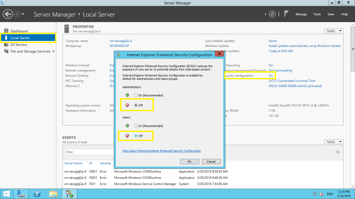355x199 pixels.
Task: Click the refresh icon in header
Action: pos(272,14)
